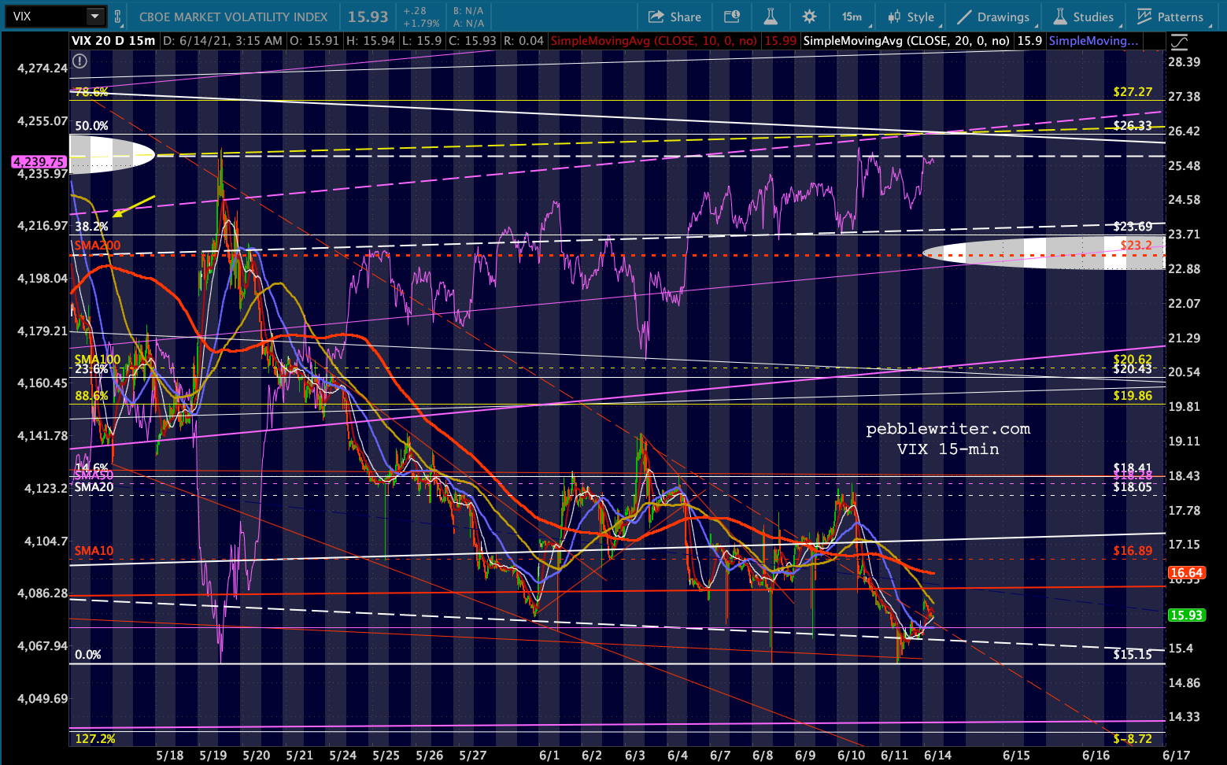Click the red SimpleMovingAvg (CLOSE, 10) label

(x=653, y=41)
